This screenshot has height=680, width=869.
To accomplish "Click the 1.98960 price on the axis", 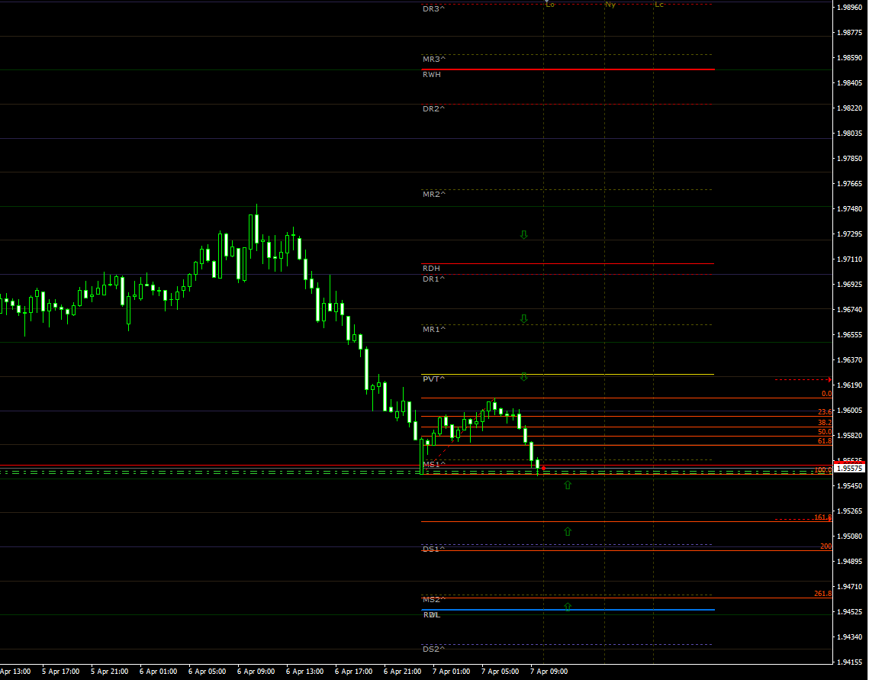I will tap(850, 7).
